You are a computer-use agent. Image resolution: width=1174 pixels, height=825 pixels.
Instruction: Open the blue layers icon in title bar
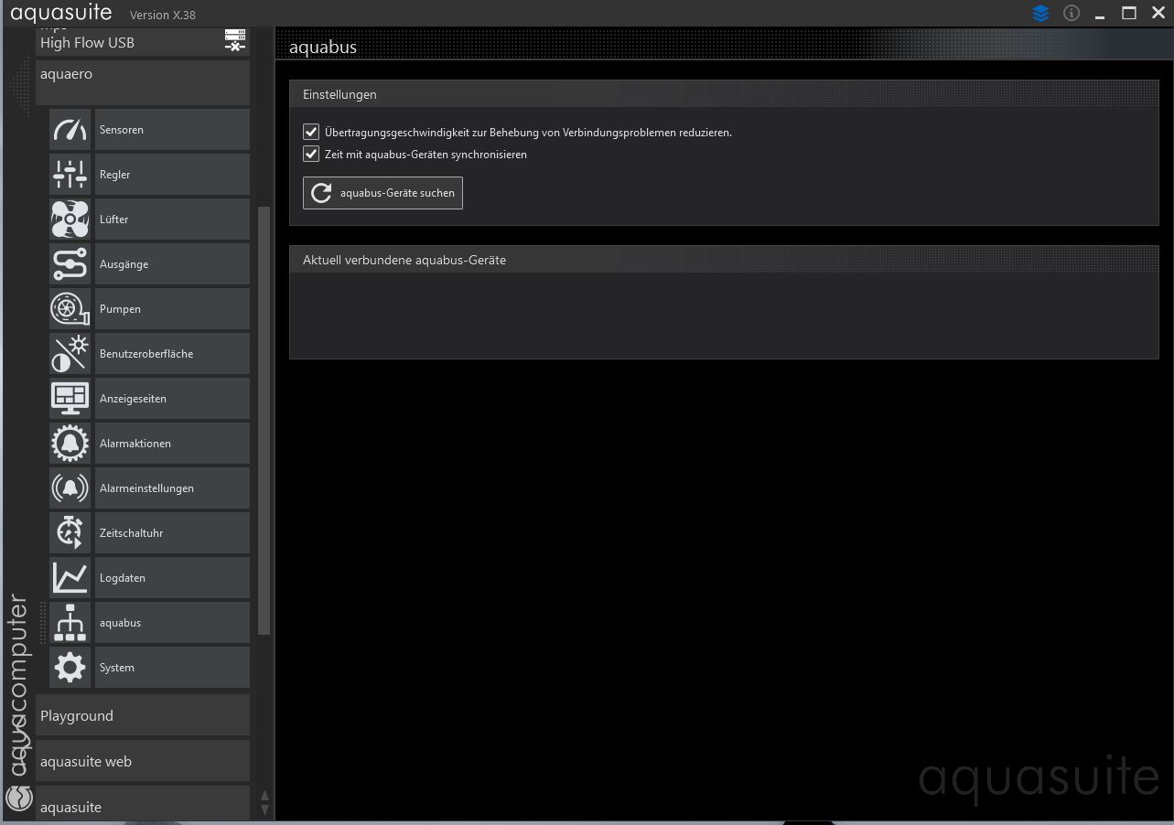coord(1040,14)
